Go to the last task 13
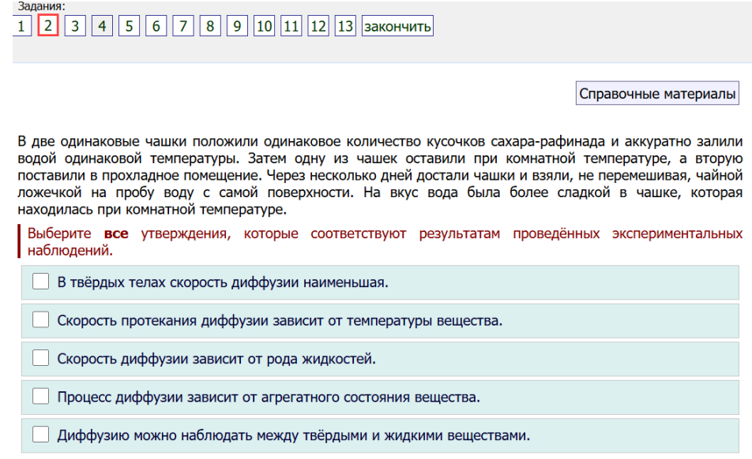This screenshot has width=752, height=459. (345, 26)
